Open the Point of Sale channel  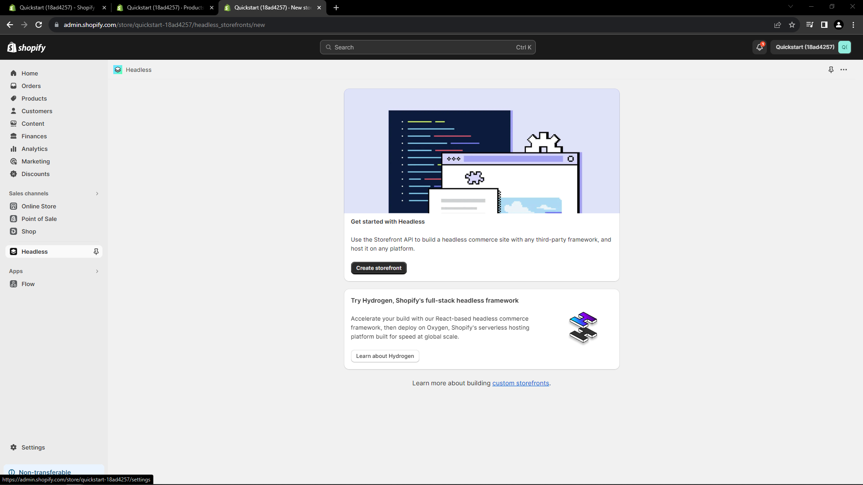[40, 219]
